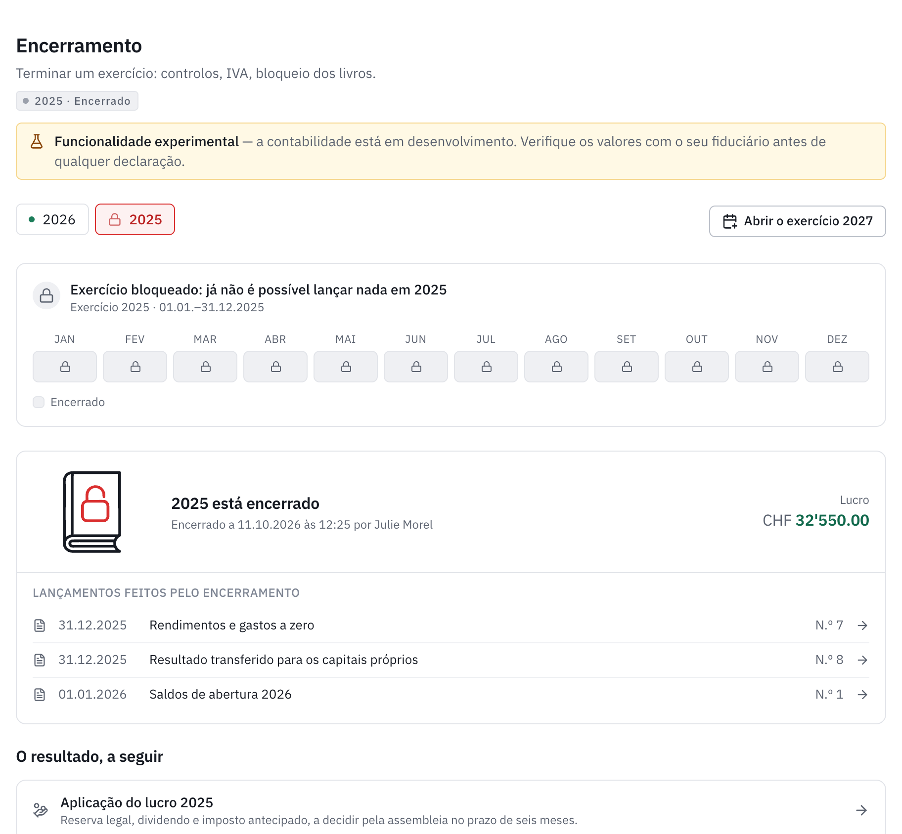Image resolution: width=902 pixels, height=834 pixels.
Task: Click the 2025 · Encerrado status badge
Action: [77, 101]
